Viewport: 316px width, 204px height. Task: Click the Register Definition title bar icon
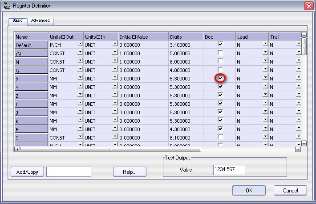[x=7, y=6]
